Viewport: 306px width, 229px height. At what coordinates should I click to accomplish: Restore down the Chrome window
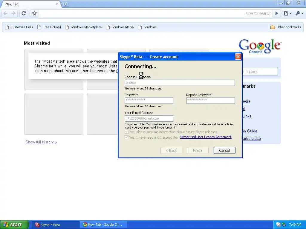click(x=288, y=3)
